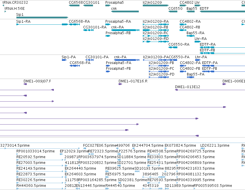Screen dimensions: 245x190
Task: Click the Bap55-RA transcript label
Action: [x=195, y=33]
